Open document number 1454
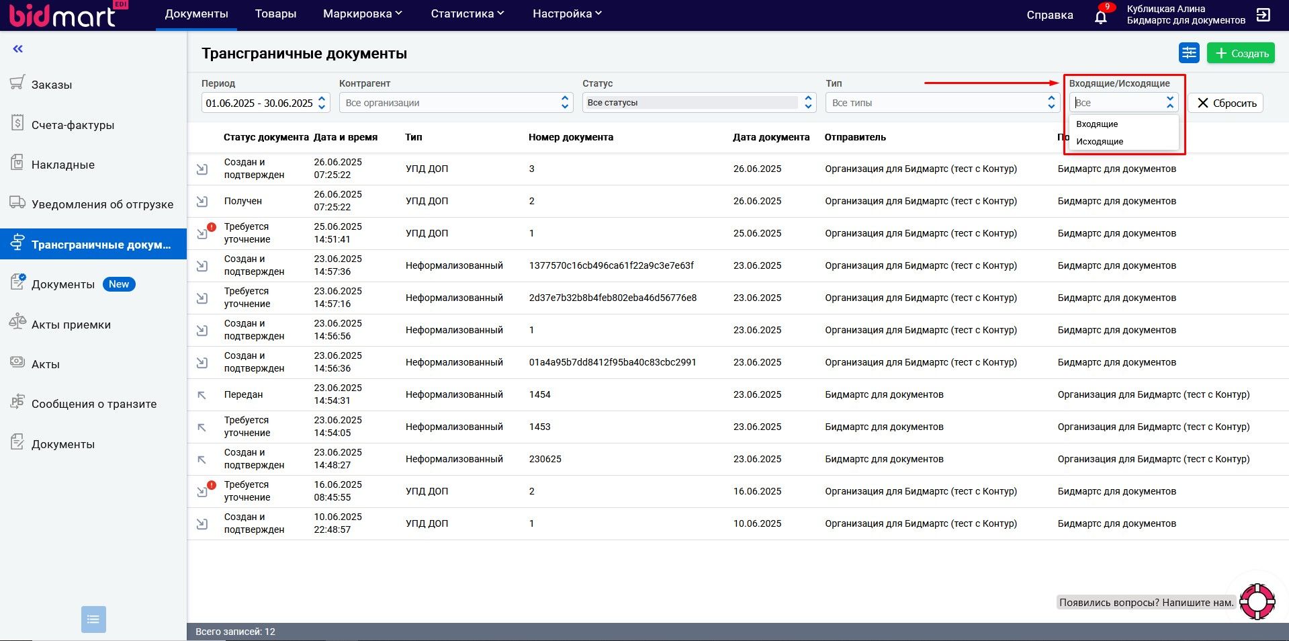Screen dimensions: 1289x641 tap(539, 394)
